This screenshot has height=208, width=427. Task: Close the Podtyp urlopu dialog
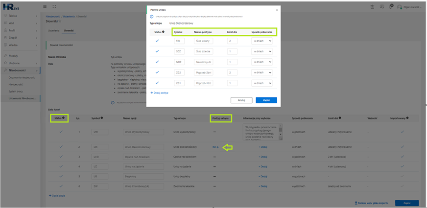[x=277, y=10]
